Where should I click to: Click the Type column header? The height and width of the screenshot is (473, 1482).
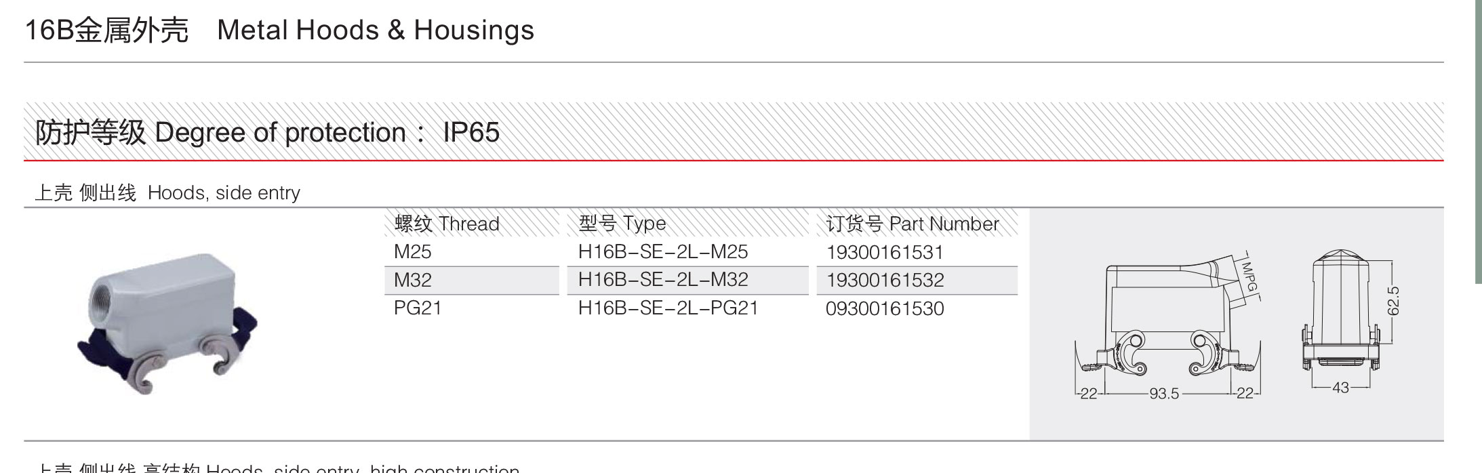622,224
